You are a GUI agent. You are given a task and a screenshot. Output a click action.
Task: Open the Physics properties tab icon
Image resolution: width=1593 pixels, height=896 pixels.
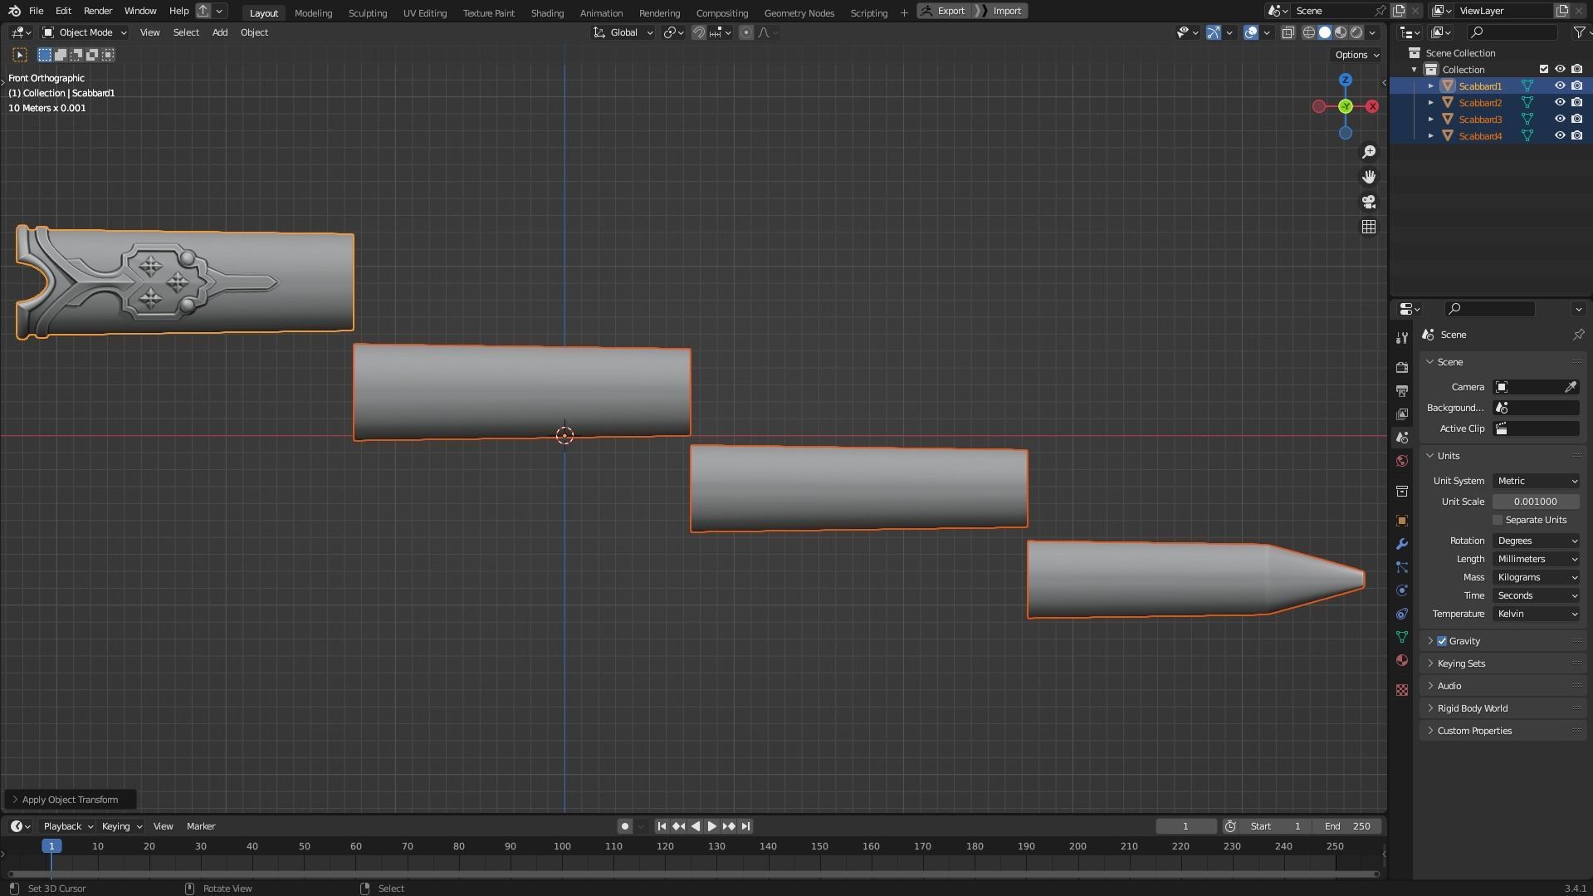1402,590
